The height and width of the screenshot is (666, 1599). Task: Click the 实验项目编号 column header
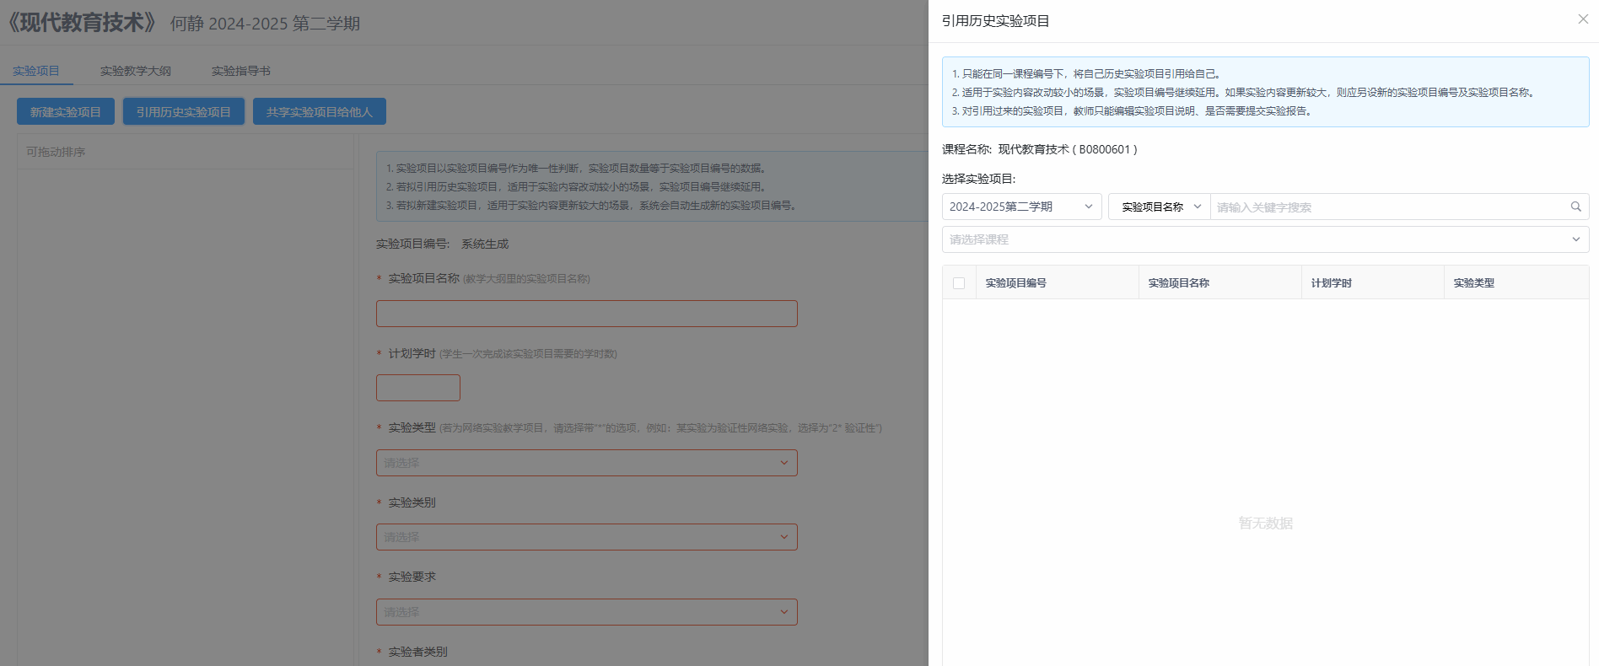pyautogui.click(x=1016, y=283)
